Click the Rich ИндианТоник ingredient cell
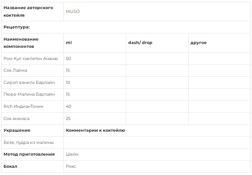 point(32,106)
